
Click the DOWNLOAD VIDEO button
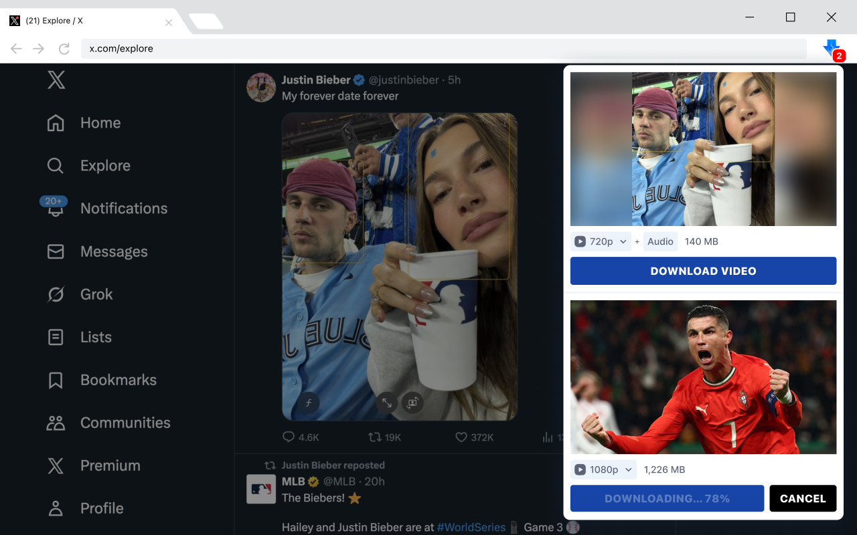[703, 271]
